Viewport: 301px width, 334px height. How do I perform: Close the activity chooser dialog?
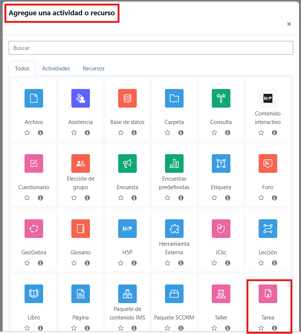point(289,24)
